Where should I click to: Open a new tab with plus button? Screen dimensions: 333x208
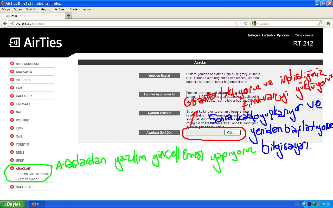pos(69,16)
